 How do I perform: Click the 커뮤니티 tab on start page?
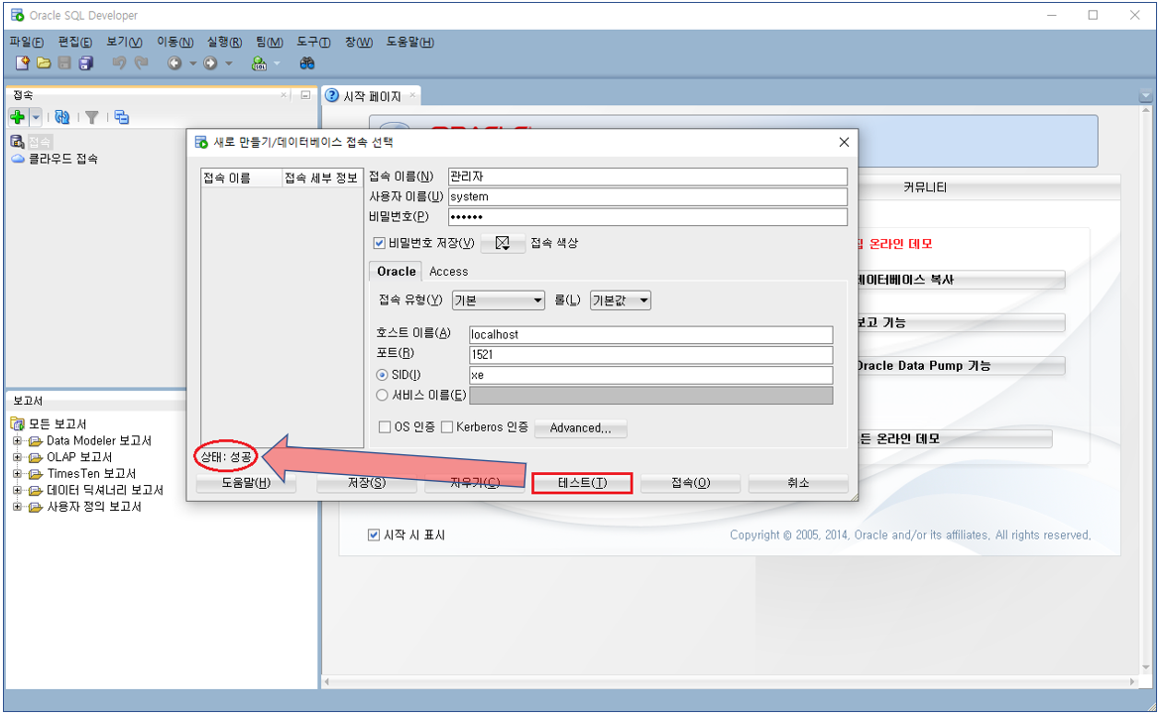925,187
